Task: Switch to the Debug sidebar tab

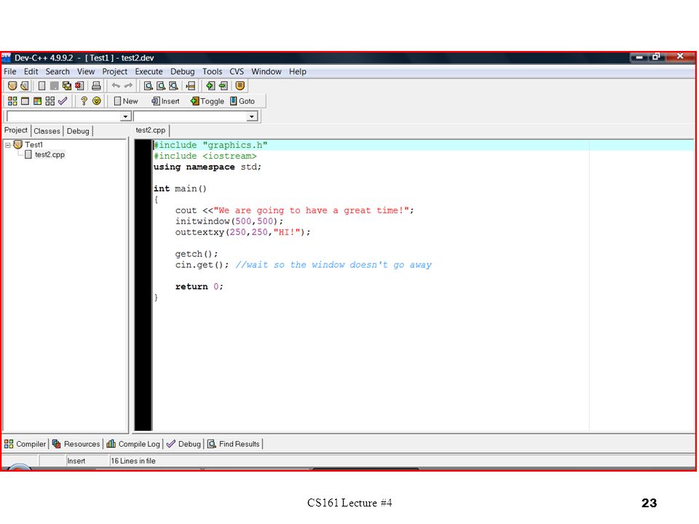Action: click(x=78, y=131)
